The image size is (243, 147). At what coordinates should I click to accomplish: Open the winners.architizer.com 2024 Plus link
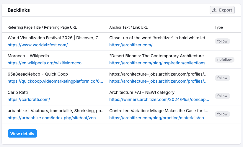pos(159,99)
